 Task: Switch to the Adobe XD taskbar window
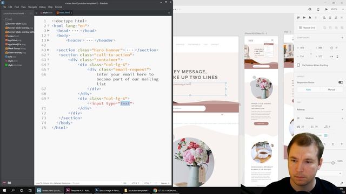[78, 190]
